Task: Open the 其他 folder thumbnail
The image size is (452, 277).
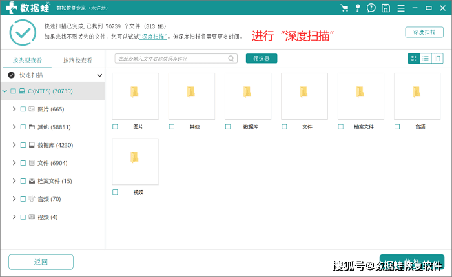Action: click(192, 96)
